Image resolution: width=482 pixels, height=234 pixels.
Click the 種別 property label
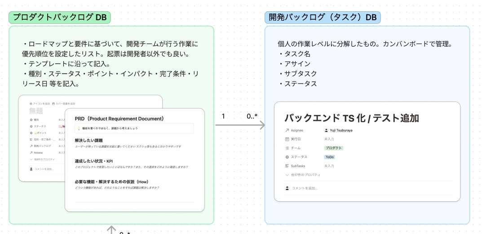[x=36, y=119]
